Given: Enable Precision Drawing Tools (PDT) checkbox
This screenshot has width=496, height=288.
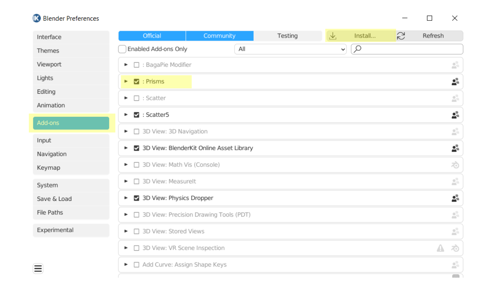Looking at the screenshot, I should tap(136, 215).
